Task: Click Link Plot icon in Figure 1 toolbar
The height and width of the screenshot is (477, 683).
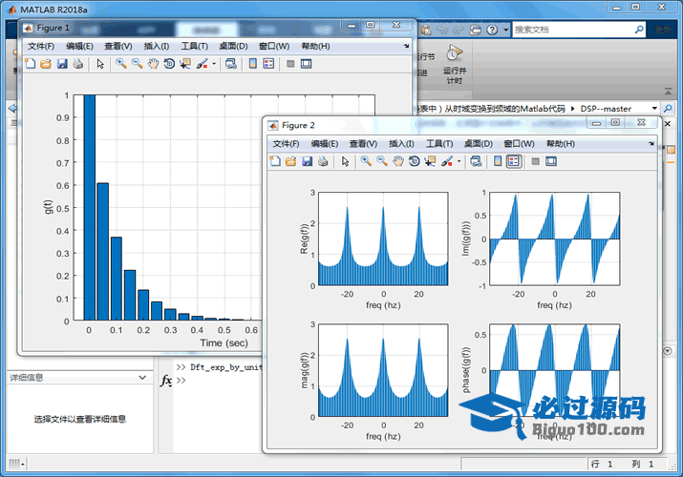Action: pos(231,64)
